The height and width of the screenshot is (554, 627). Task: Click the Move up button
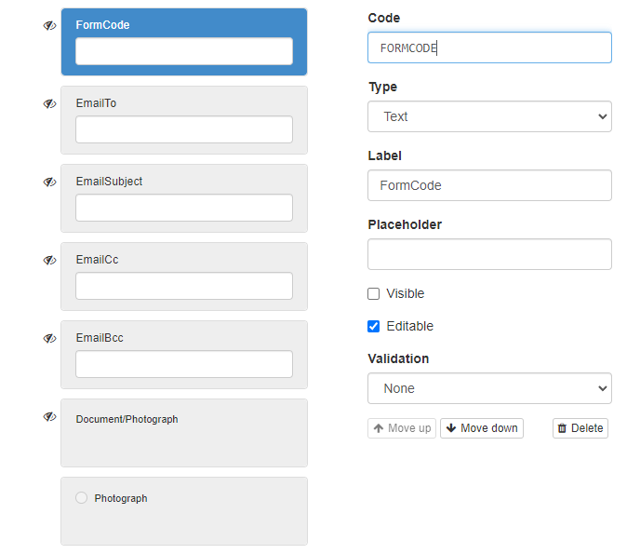pyautogui.click(x=402, y=428)
